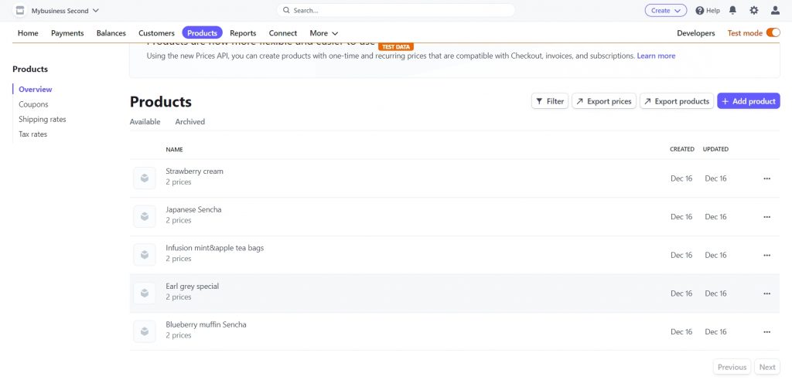The width and height of the screenshot is (792, 380).
Task: Open the Connect tab
Action: coord(283,32)
